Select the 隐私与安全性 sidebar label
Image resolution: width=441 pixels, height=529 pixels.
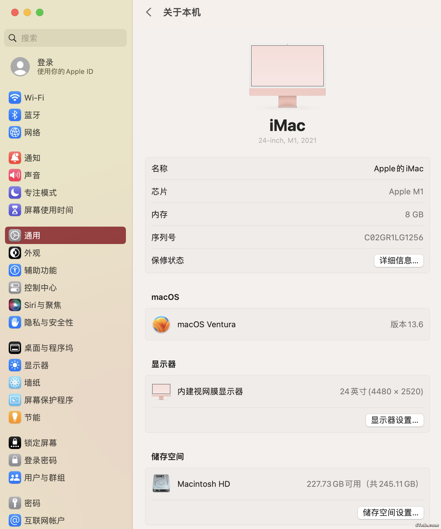tap(49, 323)
